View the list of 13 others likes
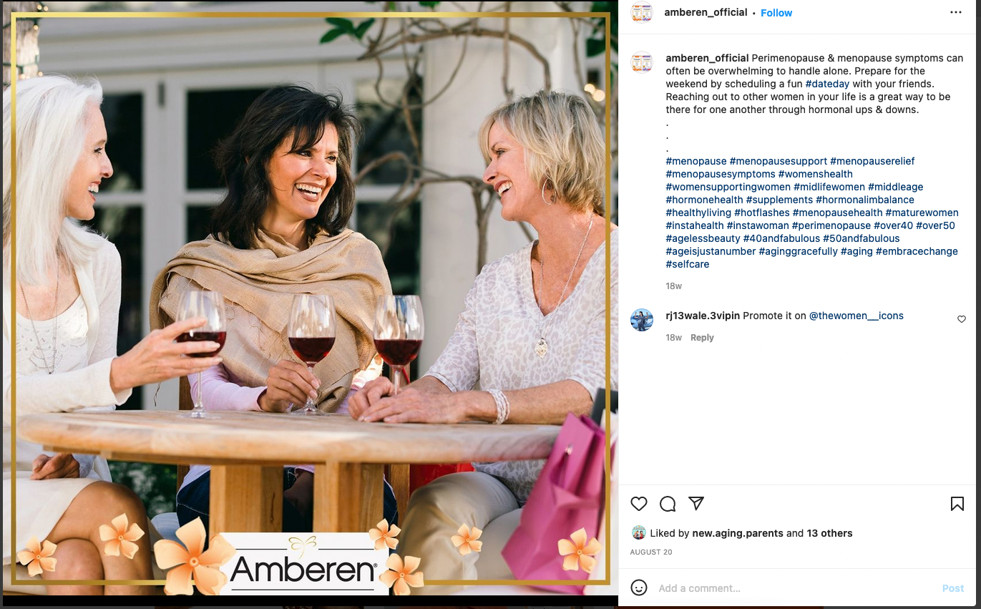This screenshot has width=981, height=609. tap(829, 533)
